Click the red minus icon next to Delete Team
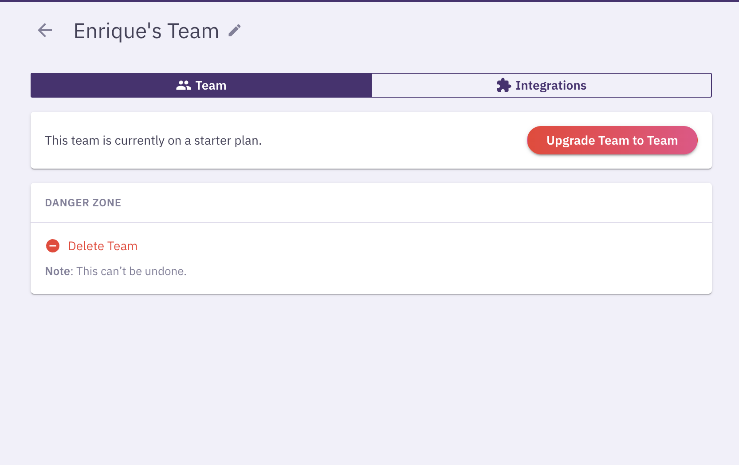 [53, 245]
